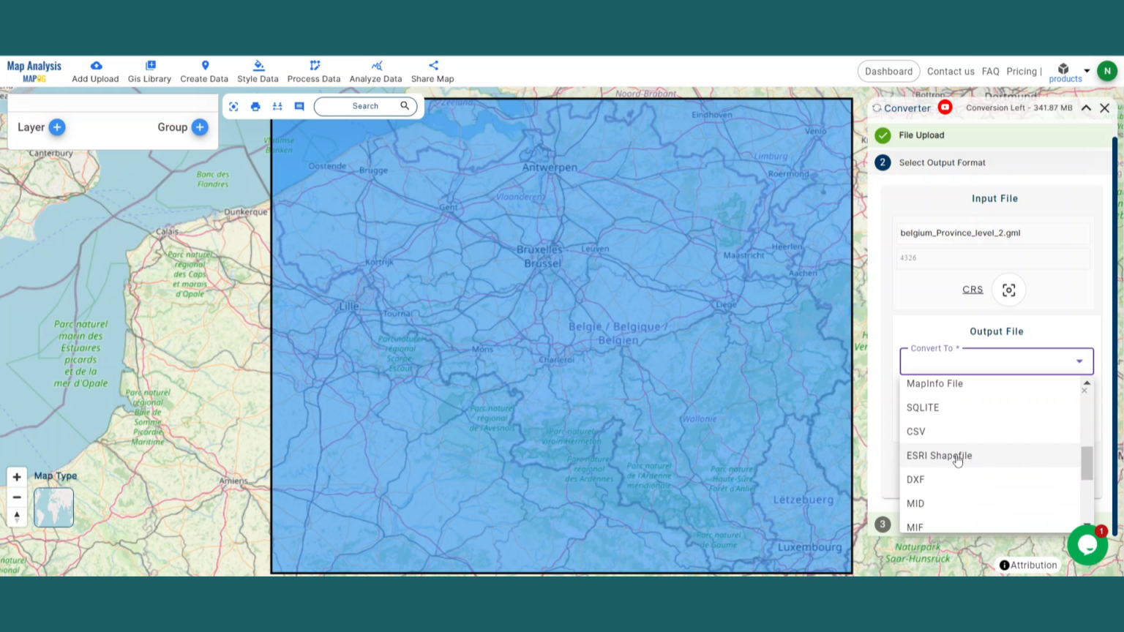Open the Process Data menu
Image resolution: width=1124 pixels, height=632 pixels.
click(314, 71)
